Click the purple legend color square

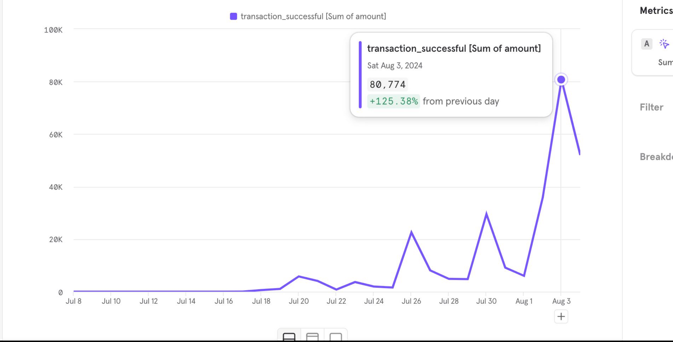coord(234,17)
